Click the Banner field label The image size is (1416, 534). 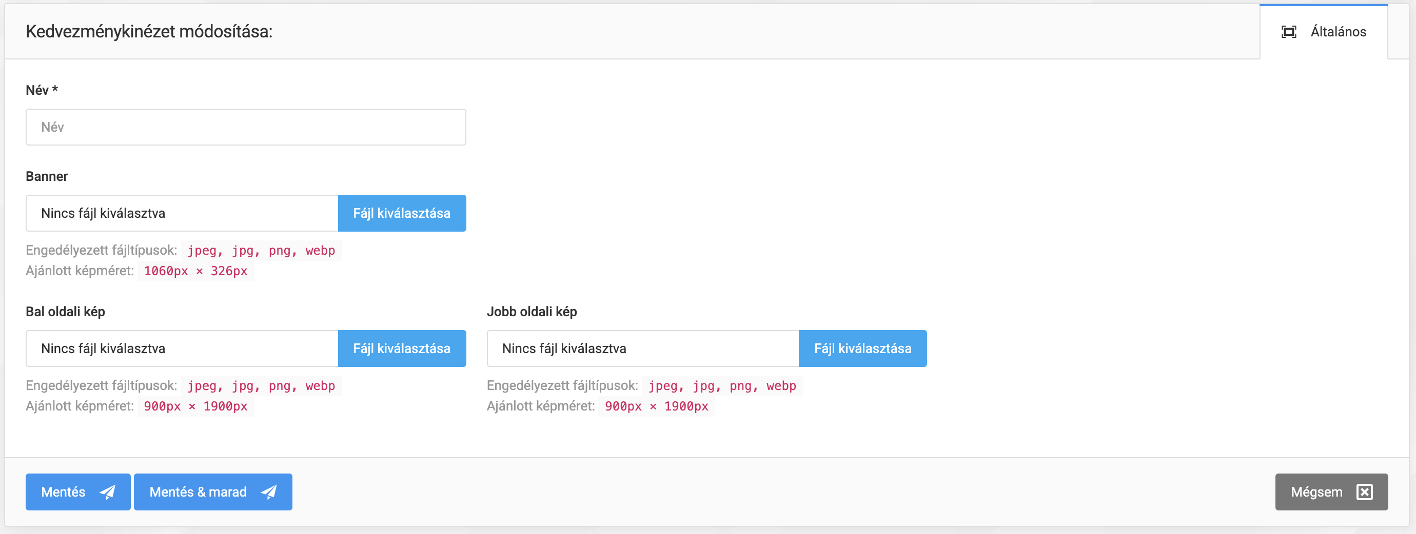coord(47,176)
